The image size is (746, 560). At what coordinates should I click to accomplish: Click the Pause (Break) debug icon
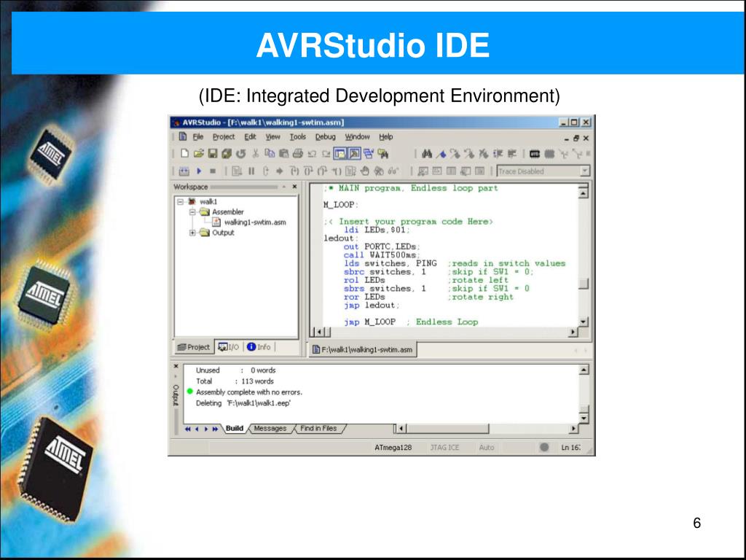251,171
